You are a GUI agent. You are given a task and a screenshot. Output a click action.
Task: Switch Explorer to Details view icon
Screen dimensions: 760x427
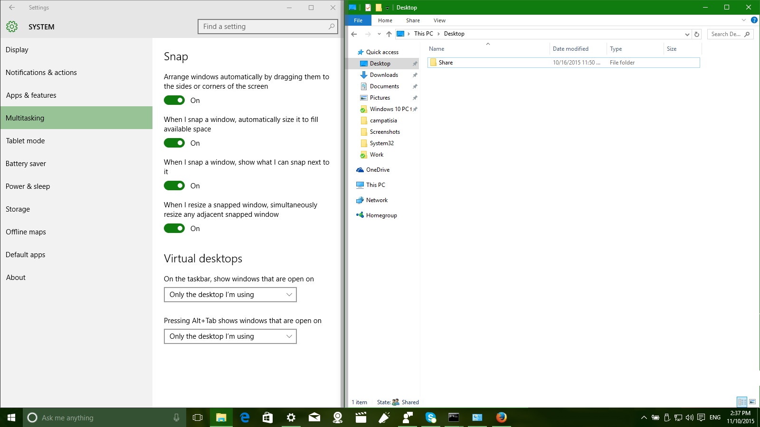click(x=742, y=402)
